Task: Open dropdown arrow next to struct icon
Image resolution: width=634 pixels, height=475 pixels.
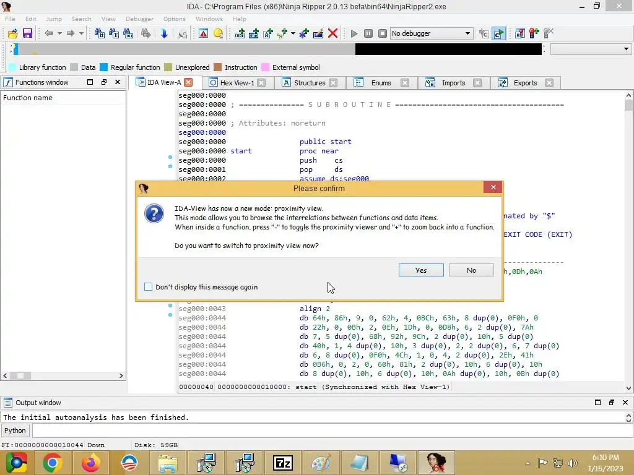Action: (293, 33)
